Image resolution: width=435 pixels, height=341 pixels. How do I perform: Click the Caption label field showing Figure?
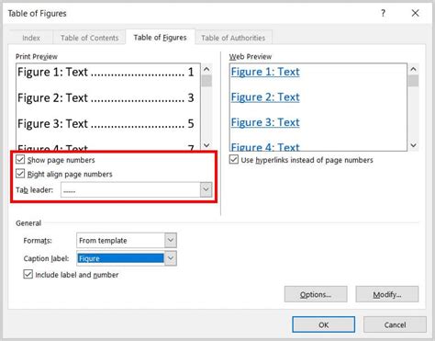pos(120,258)
